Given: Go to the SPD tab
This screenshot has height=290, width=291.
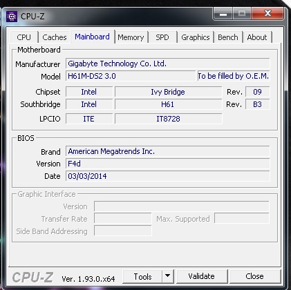Looking at the screenshot, I should [162, 37].
